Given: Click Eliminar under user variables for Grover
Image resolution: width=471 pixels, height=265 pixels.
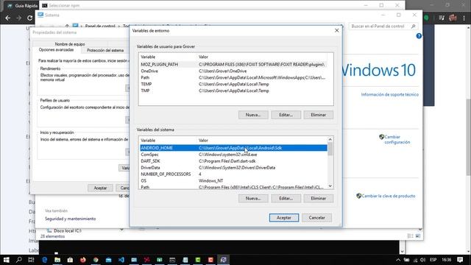Looking at the screenshot, I should (x=318, y=115).
